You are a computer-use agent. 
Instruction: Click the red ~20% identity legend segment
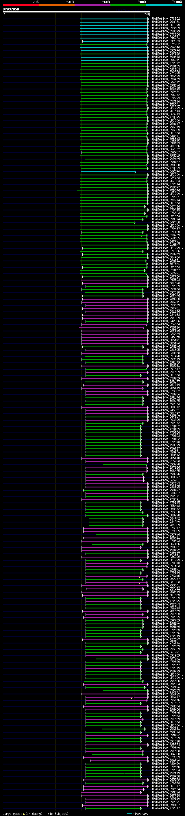(x=21, y=5)
